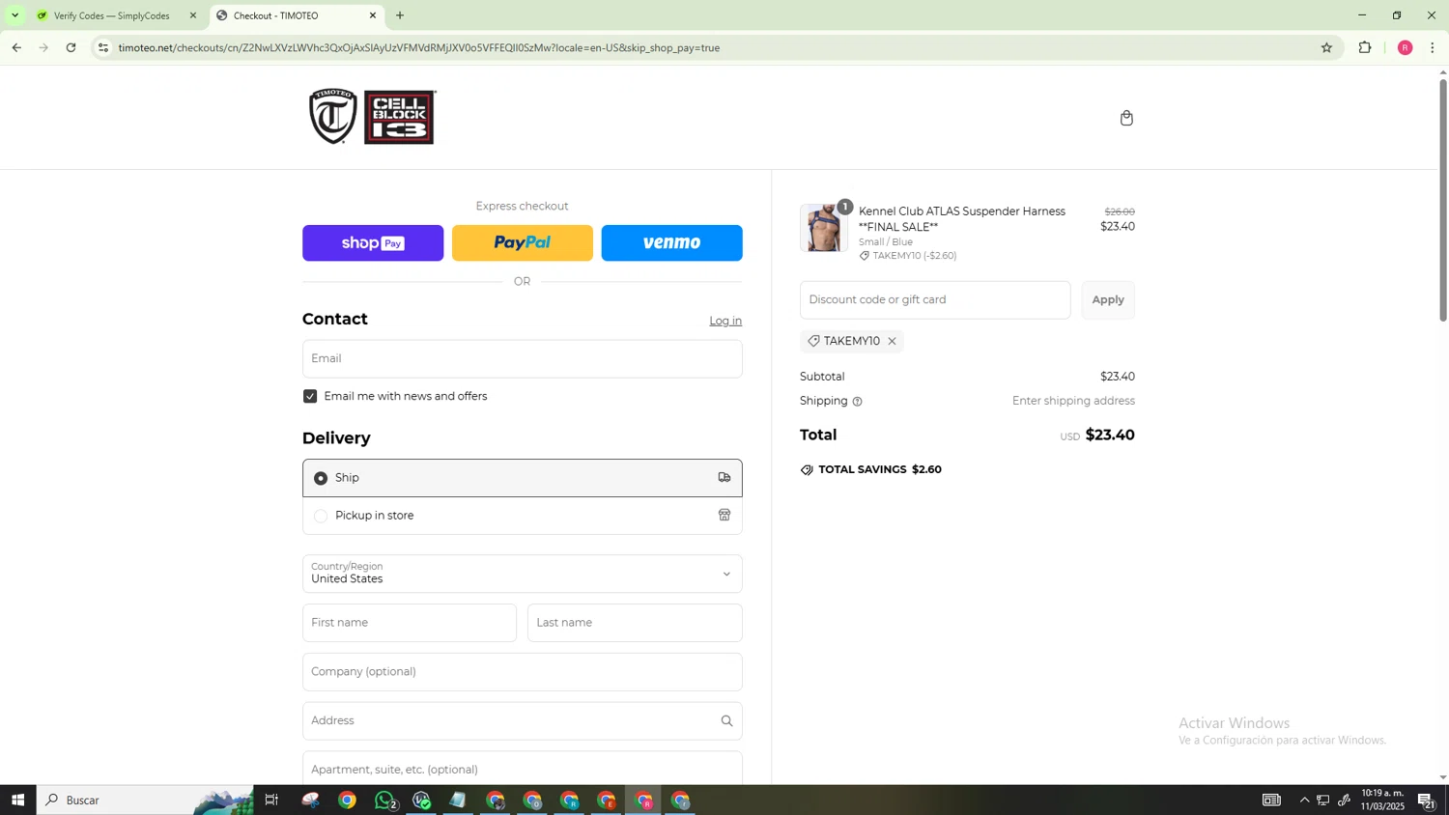Select the Ship delivery option
1449x815 pixels.
pyautogui.click(x=522, y=478)
